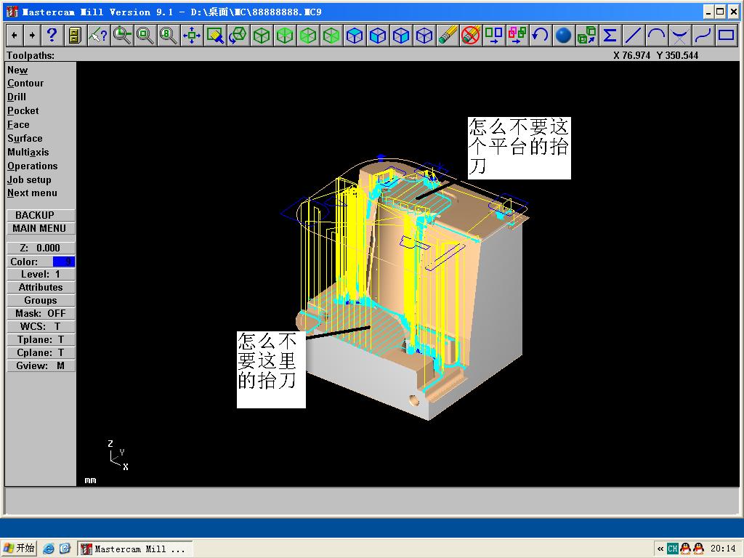
Task: Choose the pencil eraser Delete tool
Action: [x=448, y=35]
